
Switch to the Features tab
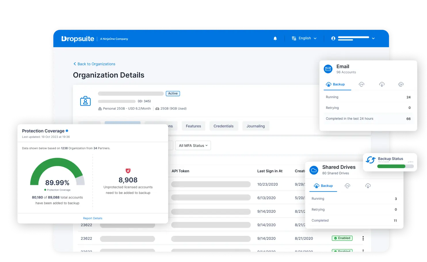coord(193,126)
